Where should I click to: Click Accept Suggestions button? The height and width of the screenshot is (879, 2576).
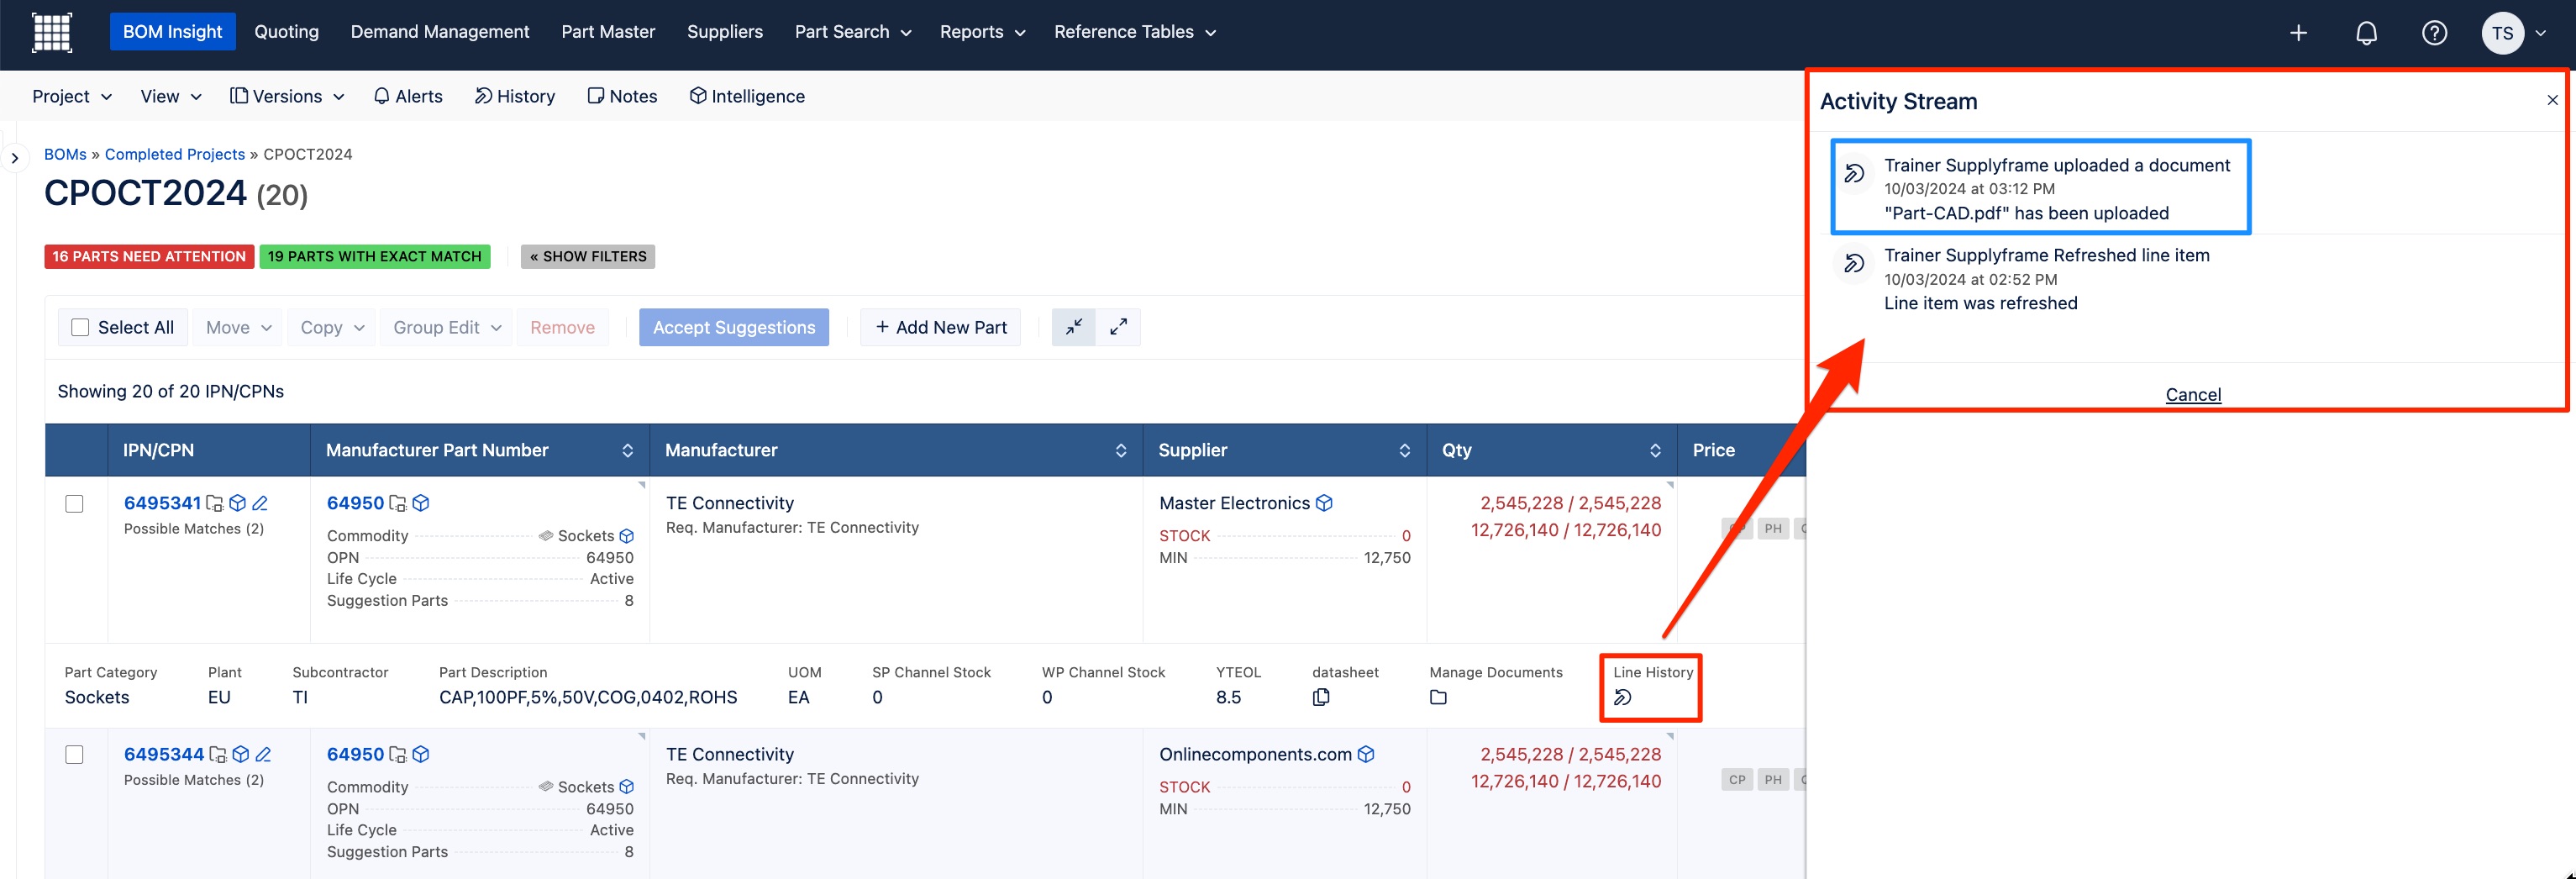734,327
